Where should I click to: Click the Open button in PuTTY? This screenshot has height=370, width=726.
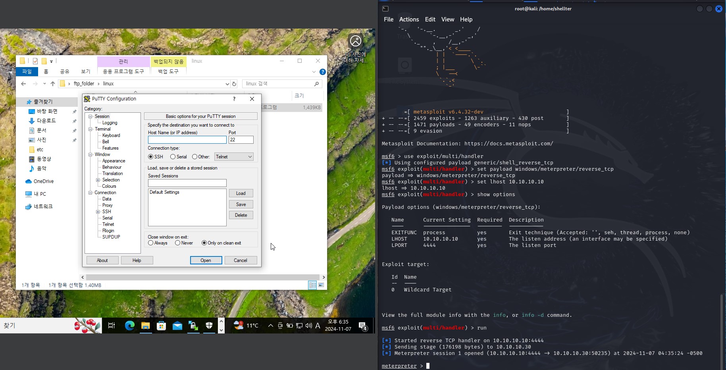(x=206, y=260)
